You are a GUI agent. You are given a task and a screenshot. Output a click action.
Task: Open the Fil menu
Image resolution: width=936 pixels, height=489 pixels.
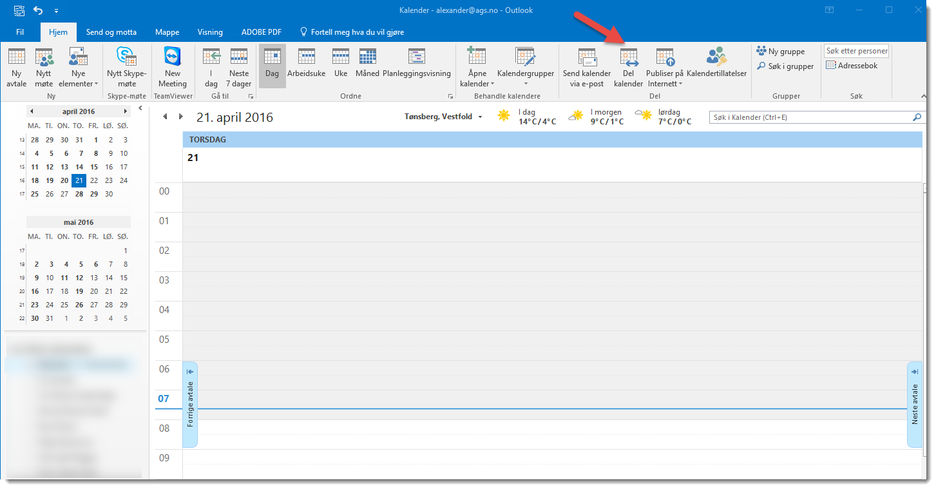pyautogui.click(x=20, y=32)
